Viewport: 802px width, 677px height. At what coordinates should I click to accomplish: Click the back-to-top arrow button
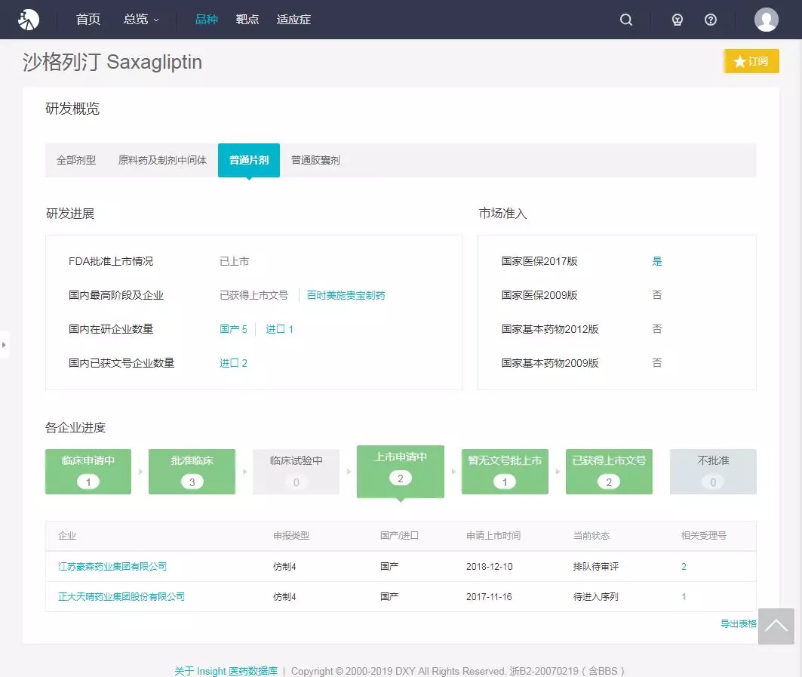776,626
